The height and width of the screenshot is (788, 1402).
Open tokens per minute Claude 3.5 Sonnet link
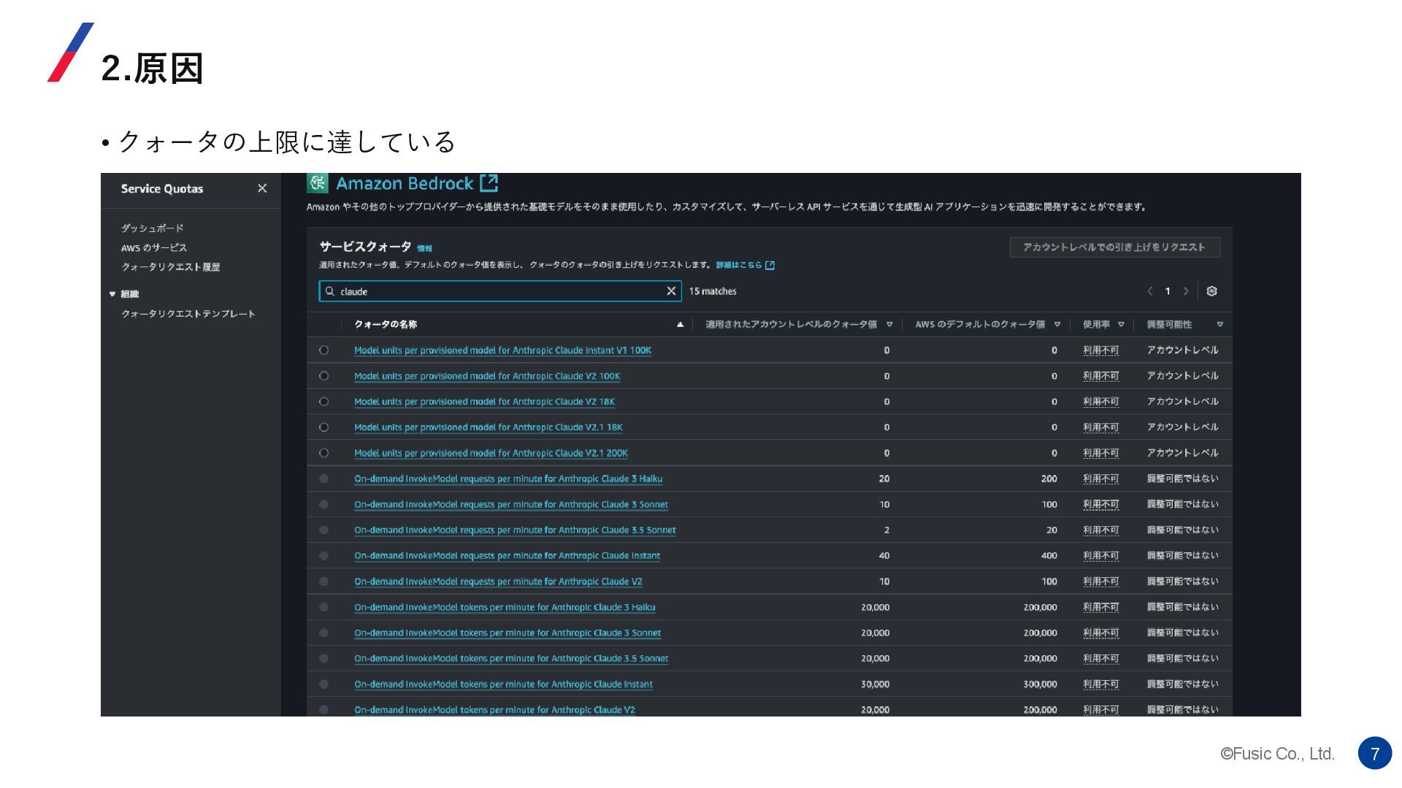[511, 658]
